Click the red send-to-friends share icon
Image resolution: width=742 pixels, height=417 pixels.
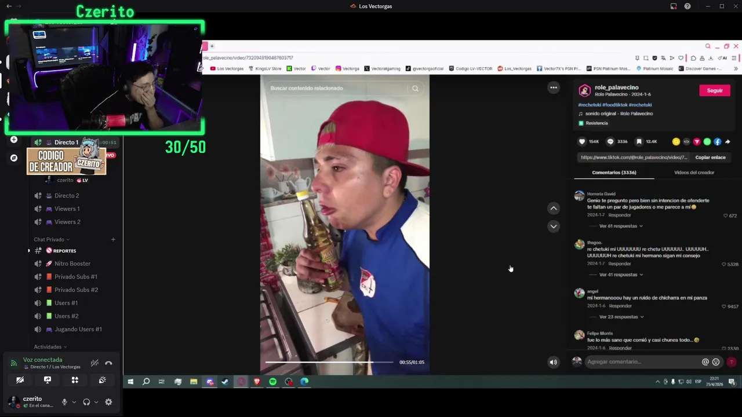(697, 141)
